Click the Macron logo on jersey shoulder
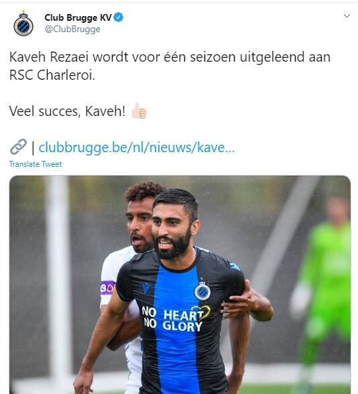This screenshot has width=358, height=394. 235,267
